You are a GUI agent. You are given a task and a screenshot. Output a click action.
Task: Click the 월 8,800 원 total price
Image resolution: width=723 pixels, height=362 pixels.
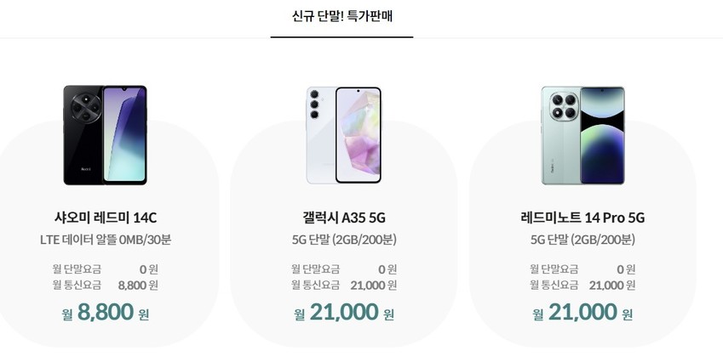(x=105, y=313)
